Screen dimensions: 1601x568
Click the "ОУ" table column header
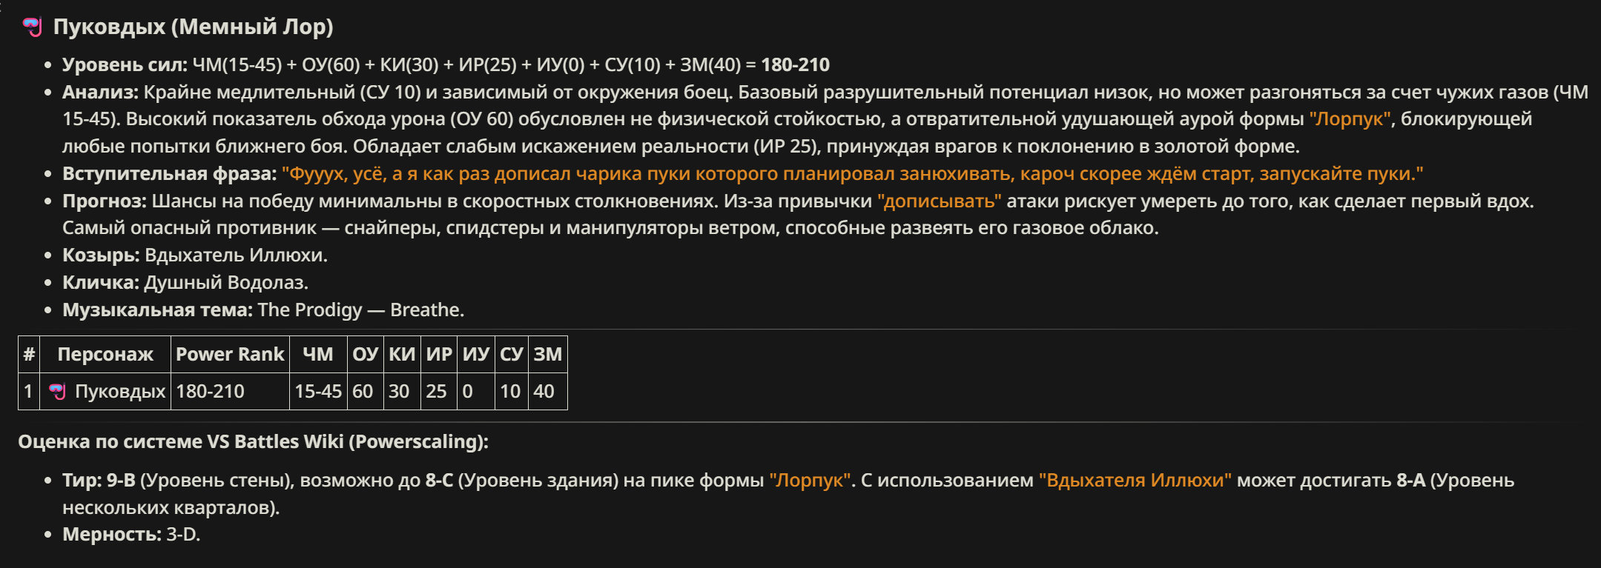pos(365,354)
